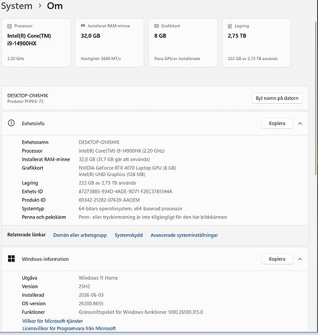Select the Enhetsnamn value DESKTOP-O14SH1K

(99, 142)
